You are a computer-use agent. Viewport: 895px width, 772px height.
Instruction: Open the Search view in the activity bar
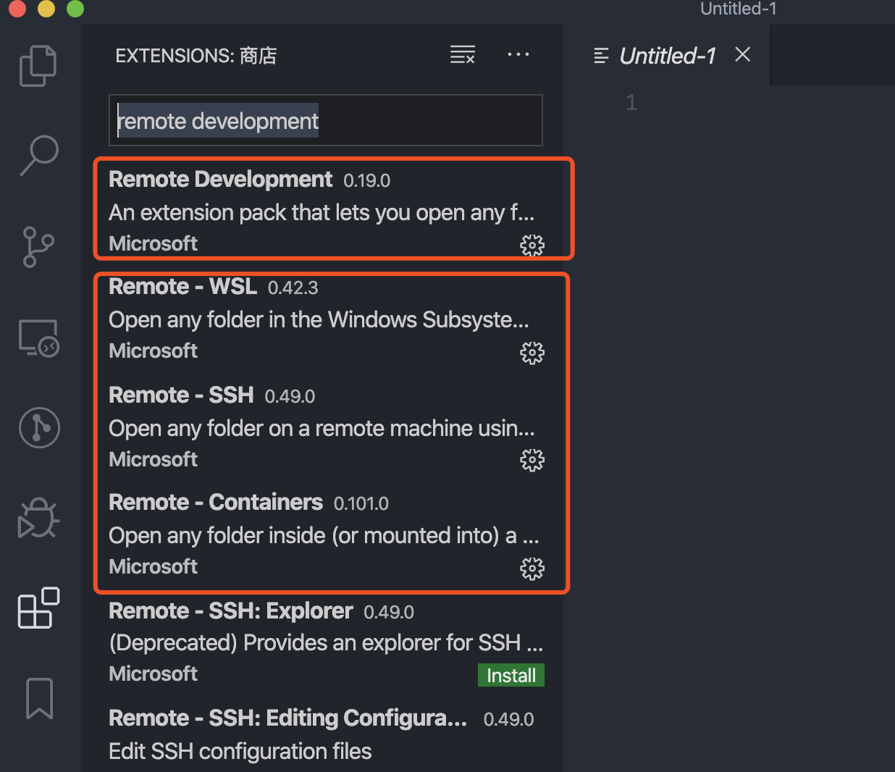point(38,156)
